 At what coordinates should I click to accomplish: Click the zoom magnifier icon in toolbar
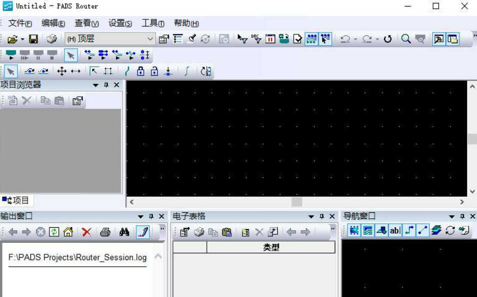406,39
